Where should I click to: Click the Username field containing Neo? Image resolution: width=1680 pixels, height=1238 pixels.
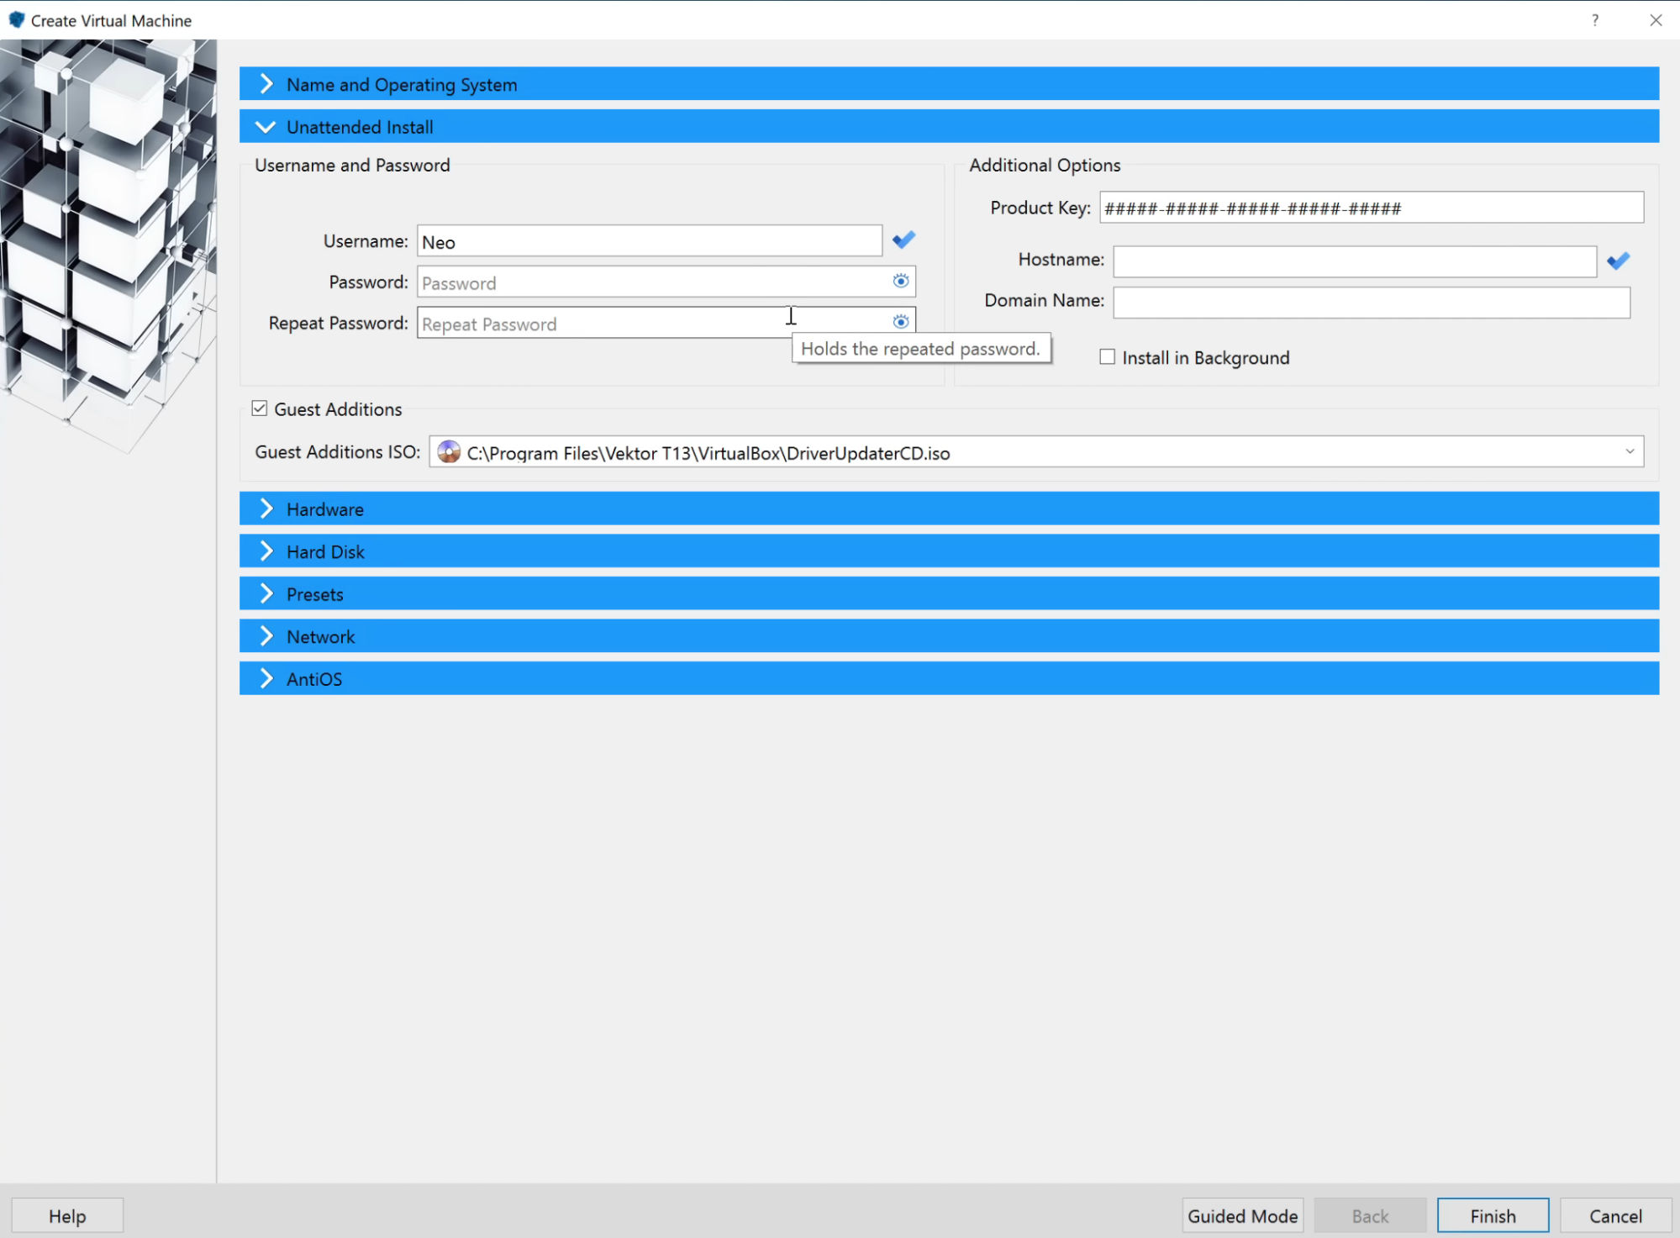coord(650,241)
